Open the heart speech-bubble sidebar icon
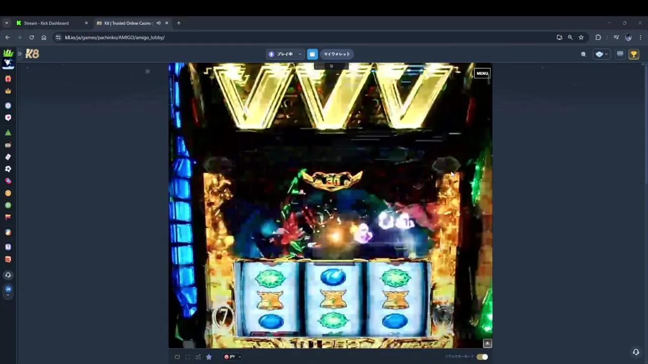The image size is (648, 364). pos(8,118)
